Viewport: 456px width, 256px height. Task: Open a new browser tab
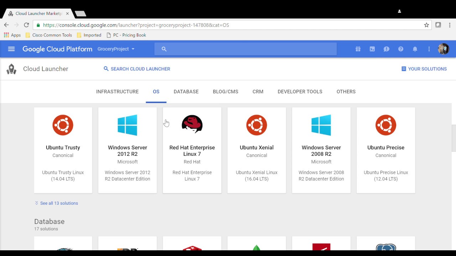pos(81,14)
